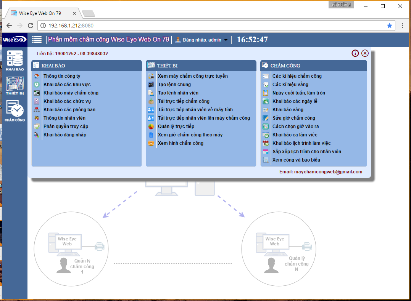Open the THIẾT BỊ sidebar icon

pyautogui.click(x=15, y=85)
